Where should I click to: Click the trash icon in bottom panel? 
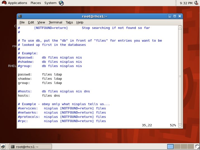pyautogui.click(x=197, y=147)
